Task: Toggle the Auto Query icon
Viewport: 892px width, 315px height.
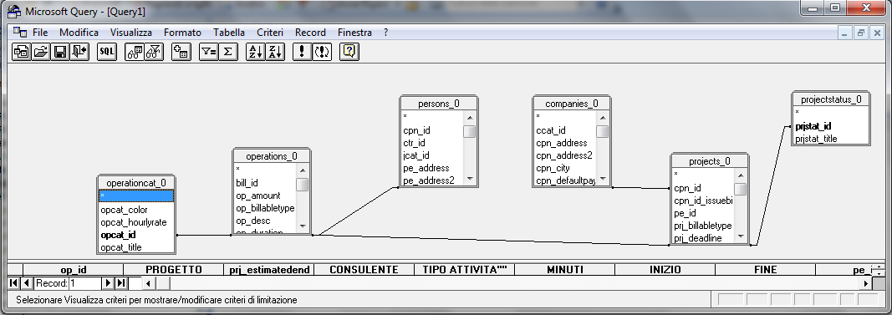Action: coord(321,52)
